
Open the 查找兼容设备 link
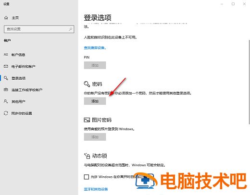[95, 48]
